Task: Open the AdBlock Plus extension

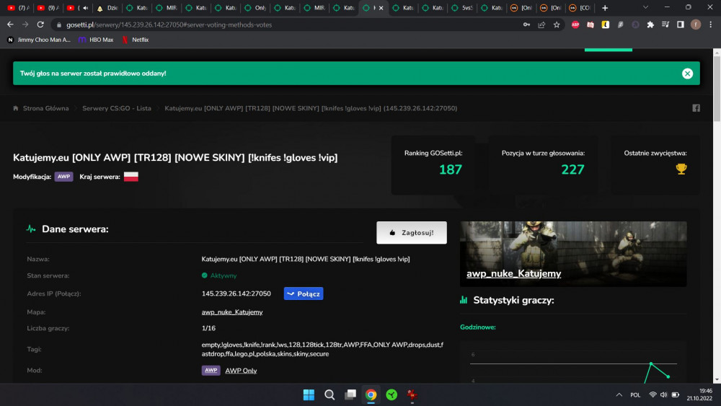Action: pos(575,25)
